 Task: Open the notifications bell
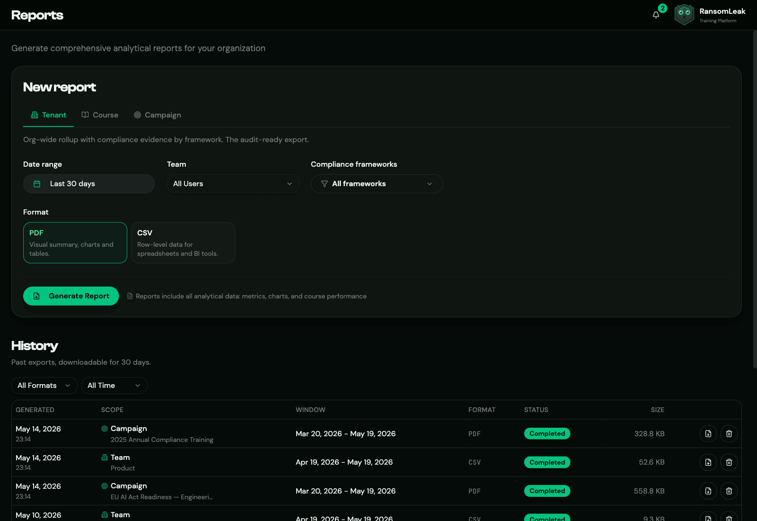656,15
